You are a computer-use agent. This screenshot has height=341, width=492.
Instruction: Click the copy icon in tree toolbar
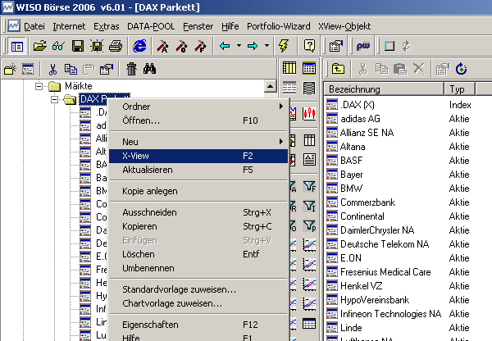pyautogui.click(x=71, y=69)
